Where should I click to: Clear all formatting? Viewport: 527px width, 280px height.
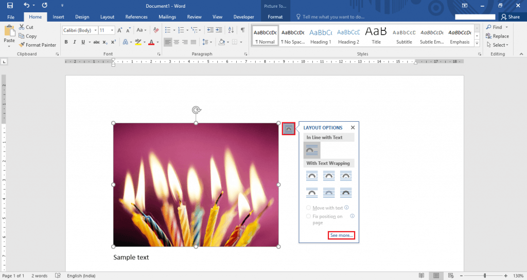(156, 30)
